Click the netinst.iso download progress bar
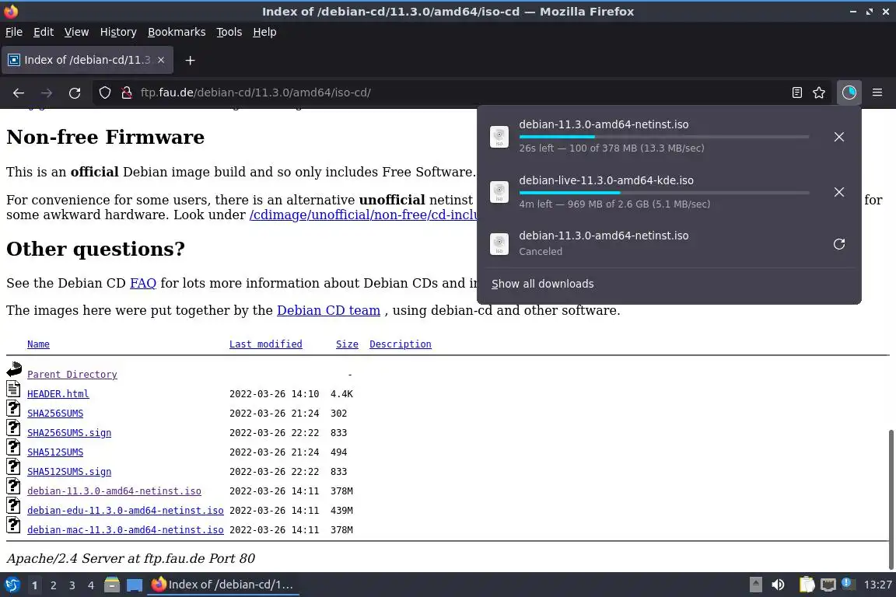The image size is (896, 597). [x=664, y=137]
